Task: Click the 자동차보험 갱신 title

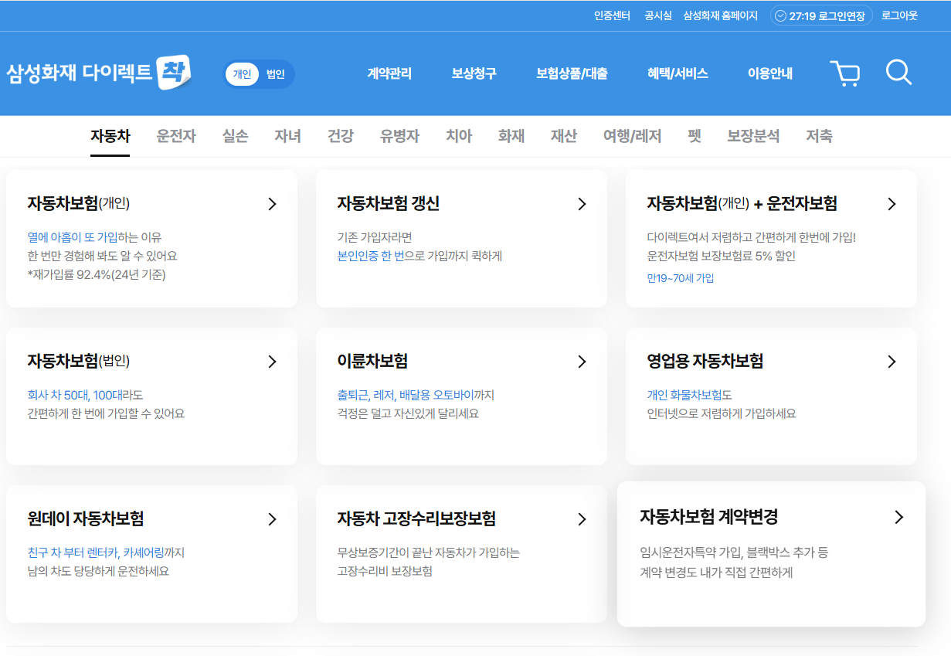Action: click(x=389, y=204)
